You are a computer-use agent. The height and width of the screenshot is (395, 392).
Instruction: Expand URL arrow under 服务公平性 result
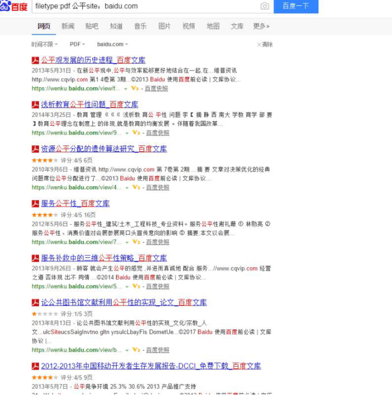point(127,243)
